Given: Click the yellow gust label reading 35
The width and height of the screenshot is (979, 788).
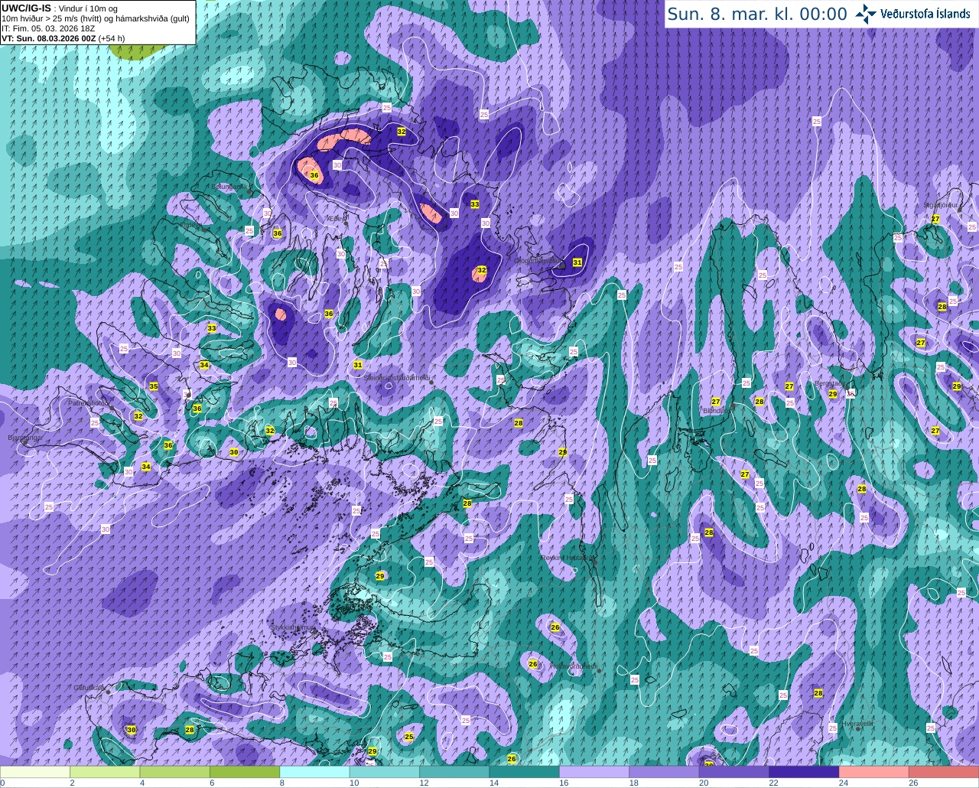Looking at the screenshot, I should pos(154,386).
